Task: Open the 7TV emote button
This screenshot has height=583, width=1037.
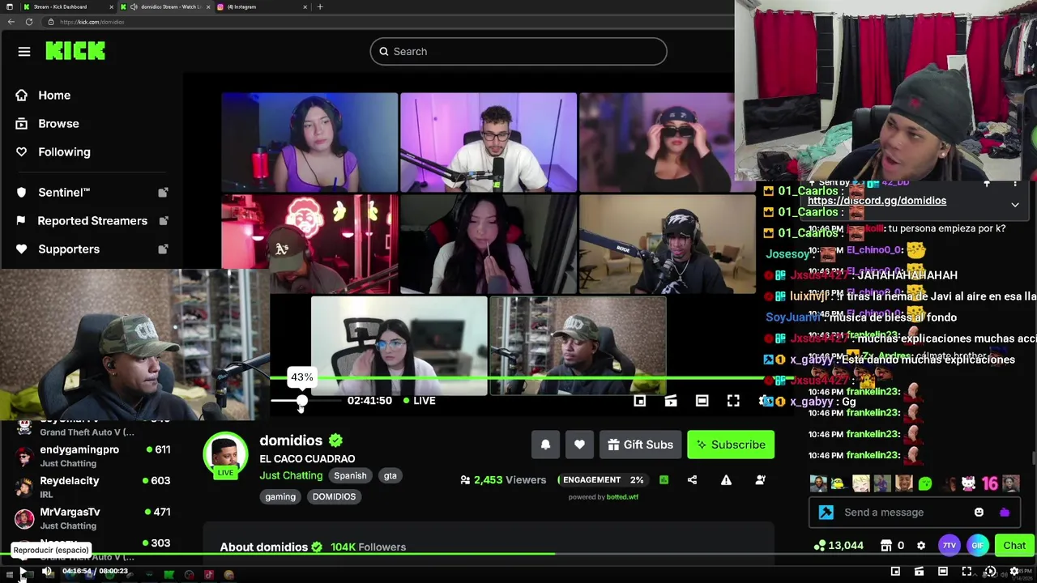Action: coord(949,546)
